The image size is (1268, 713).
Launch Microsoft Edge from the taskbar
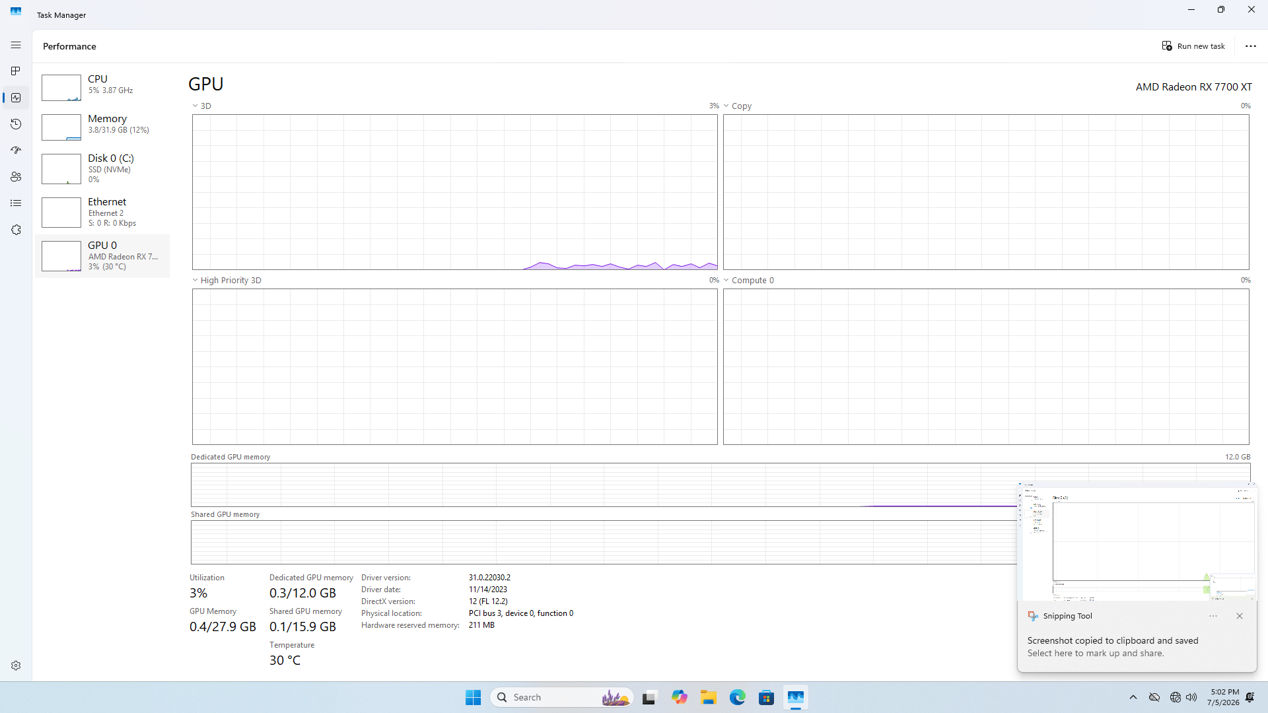tap(738, 697)
